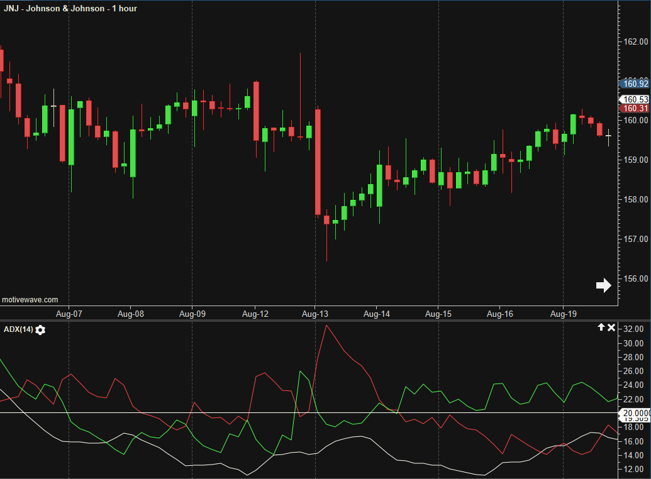Select the red 160.31 price label
Image resolution: width=651 pixels, height=479 pixels.
634,108
